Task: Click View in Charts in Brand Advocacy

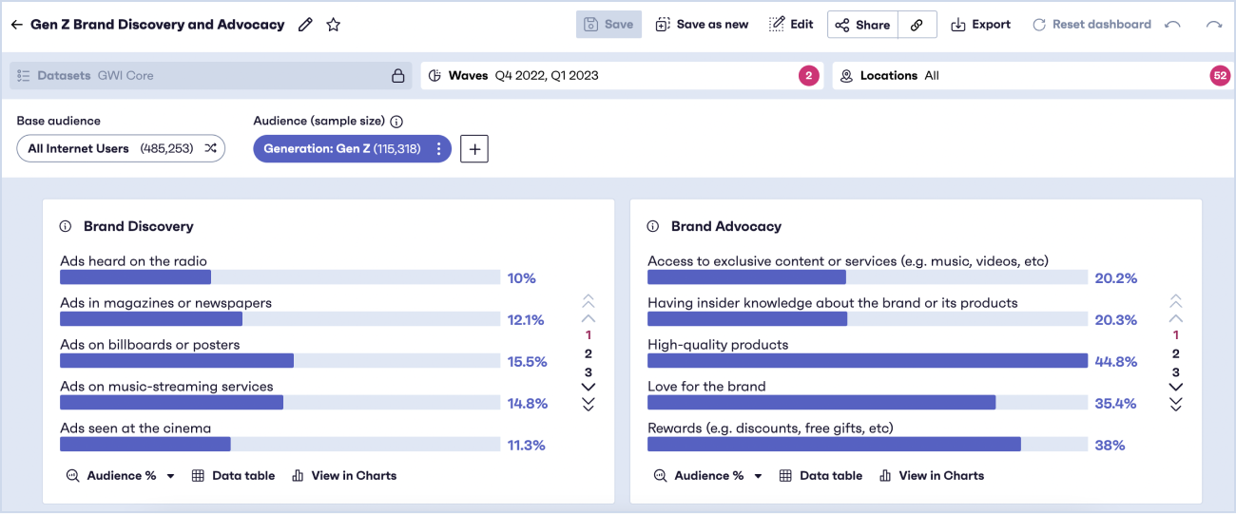Action: (x=932, y=476)
